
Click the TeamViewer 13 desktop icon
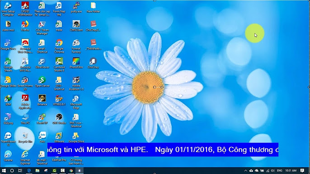click(x=8, y=139)
